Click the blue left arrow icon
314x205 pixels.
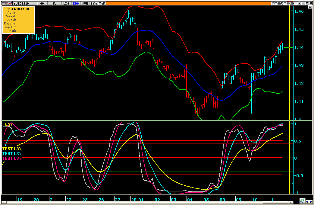tap(307, 202)
